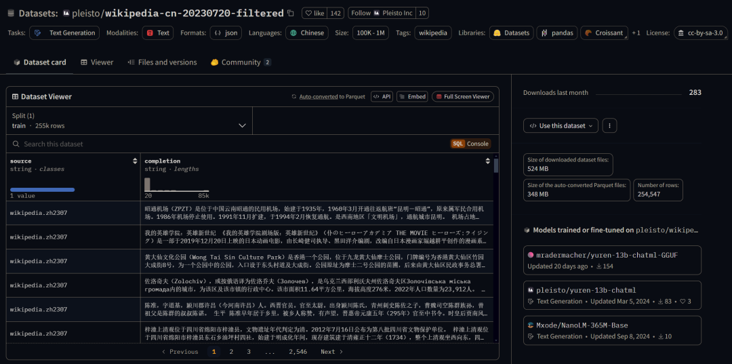The width and height of the screenshot is (732, 364).
Task: Open the Full Screen Viewer
Action: pyautogui.click(x=462, y=97)
